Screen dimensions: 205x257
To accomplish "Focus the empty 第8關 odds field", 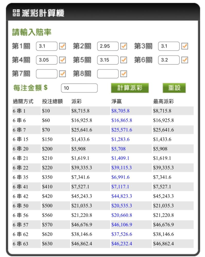I will pyautogui.click(x=108, y=74).
